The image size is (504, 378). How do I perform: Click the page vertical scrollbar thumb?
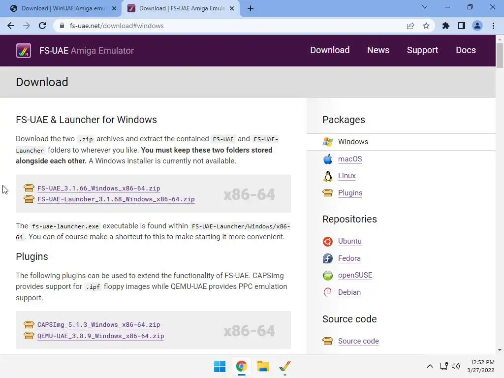(x=500, y=55)
